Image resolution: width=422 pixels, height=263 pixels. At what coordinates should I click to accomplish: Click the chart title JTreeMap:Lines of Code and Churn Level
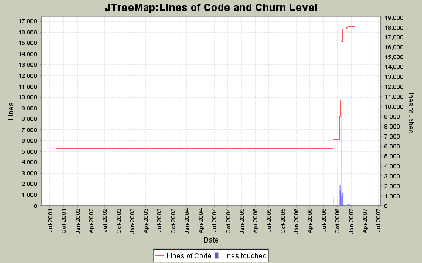click(211, 8)
